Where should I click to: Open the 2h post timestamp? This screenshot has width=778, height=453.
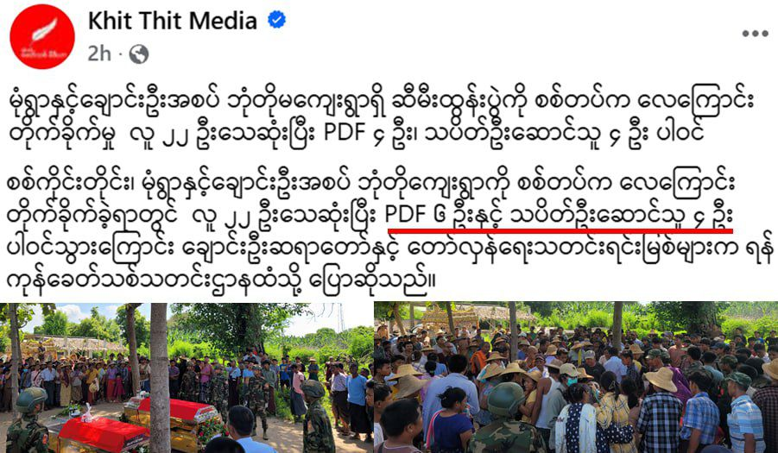pos(99,53)
